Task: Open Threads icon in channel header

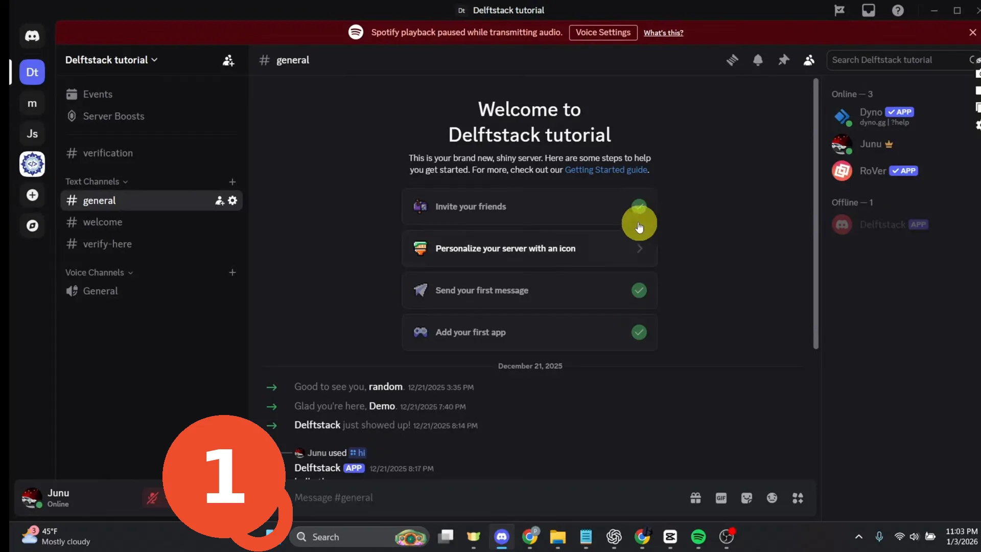Action: tap(732, 60)
